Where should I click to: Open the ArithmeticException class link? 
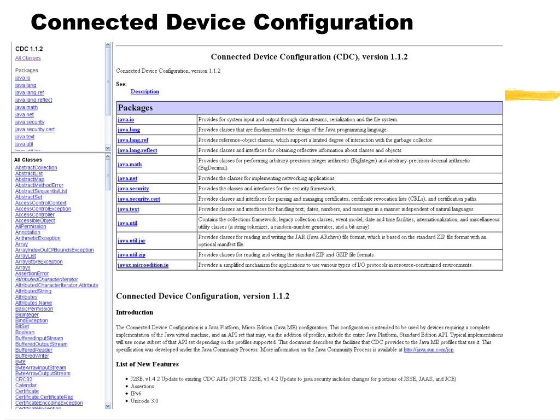point(38,238)
